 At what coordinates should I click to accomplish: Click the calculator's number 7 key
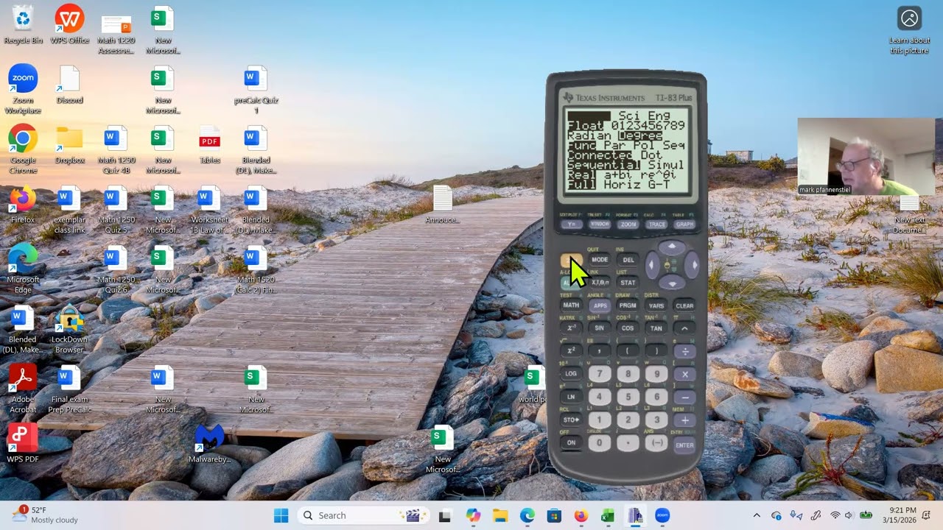coord(599,374)
